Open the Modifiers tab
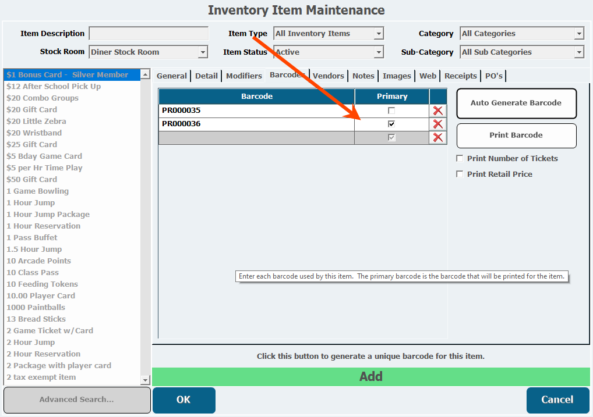Image resolution: width=593 pixels, height=417 pixels. click(243, 76)
